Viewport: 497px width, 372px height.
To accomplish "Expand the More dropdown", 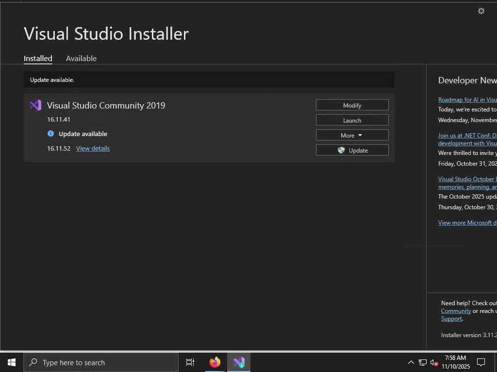I will point(352,135).
